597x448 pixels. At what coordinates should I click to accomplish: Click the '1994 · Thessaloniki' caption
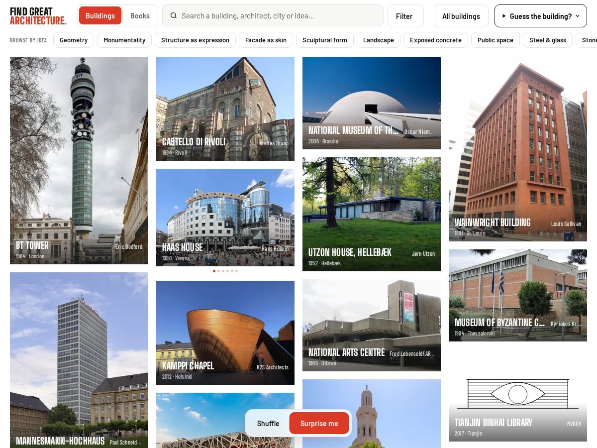475,334
